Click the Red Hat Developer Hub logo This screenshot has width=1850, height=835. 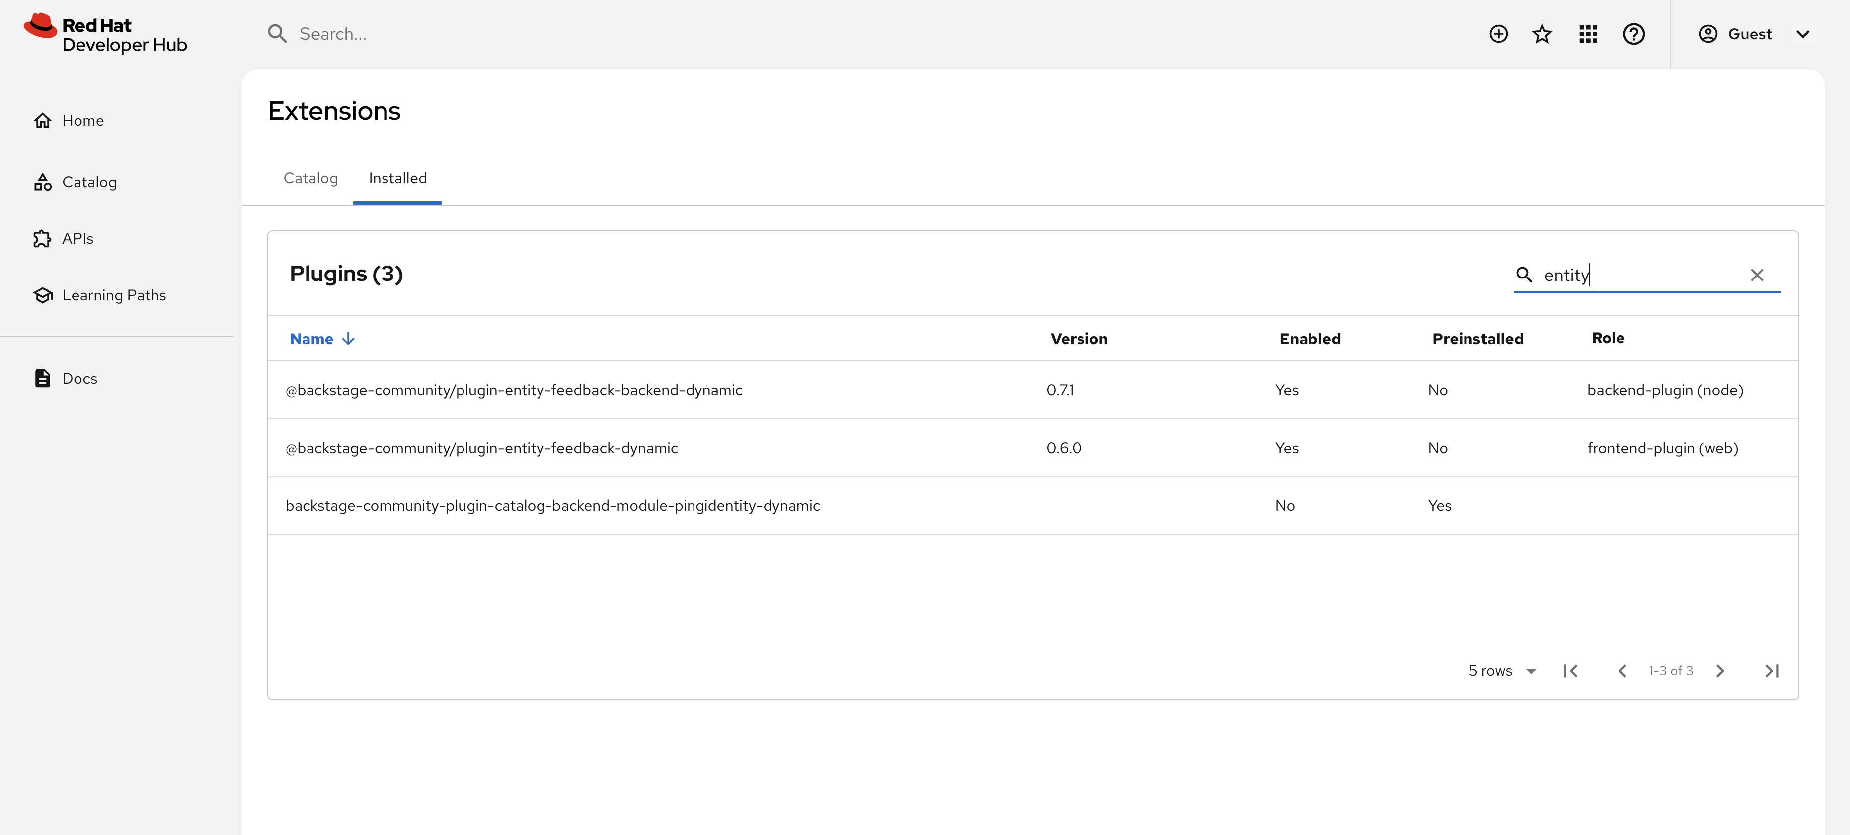pos(104,34)
